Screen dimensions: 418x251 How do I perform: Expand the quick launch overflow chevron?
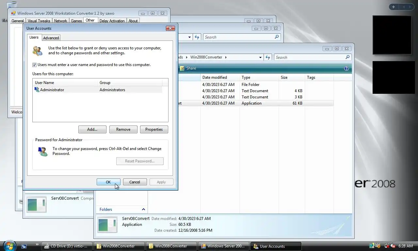point(37,244)
